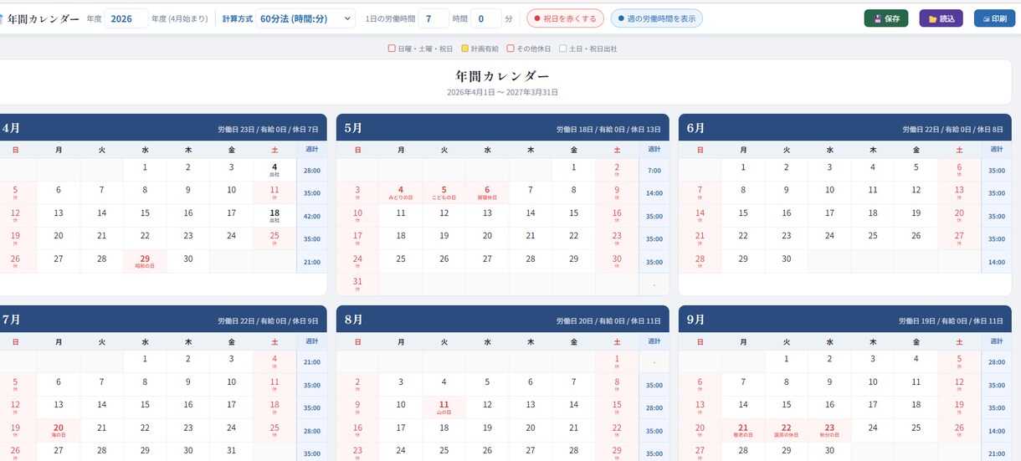Select May 4 みどりの日
Image resolution: width=1021 pixels, height=461 pixels.
click(x=401, y=192)
